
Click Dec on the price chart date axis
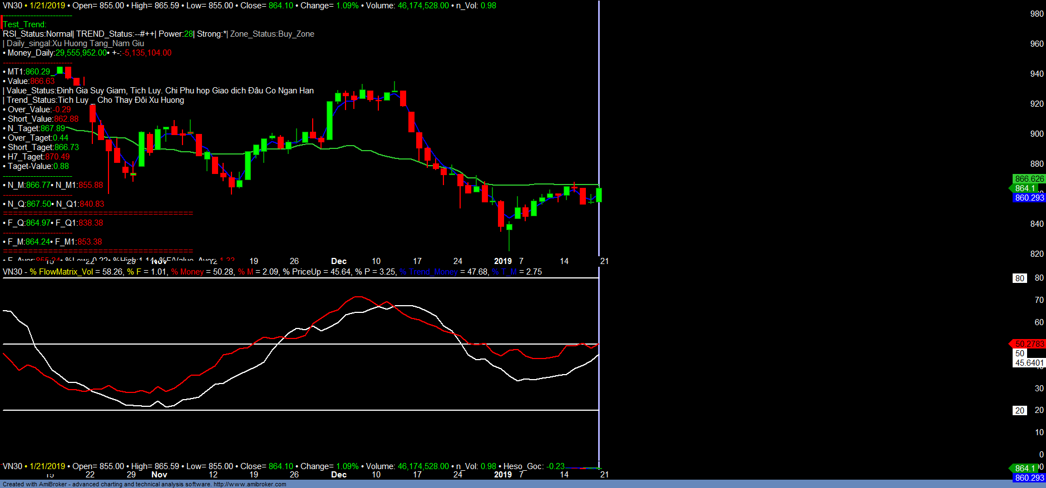[338, 261]
